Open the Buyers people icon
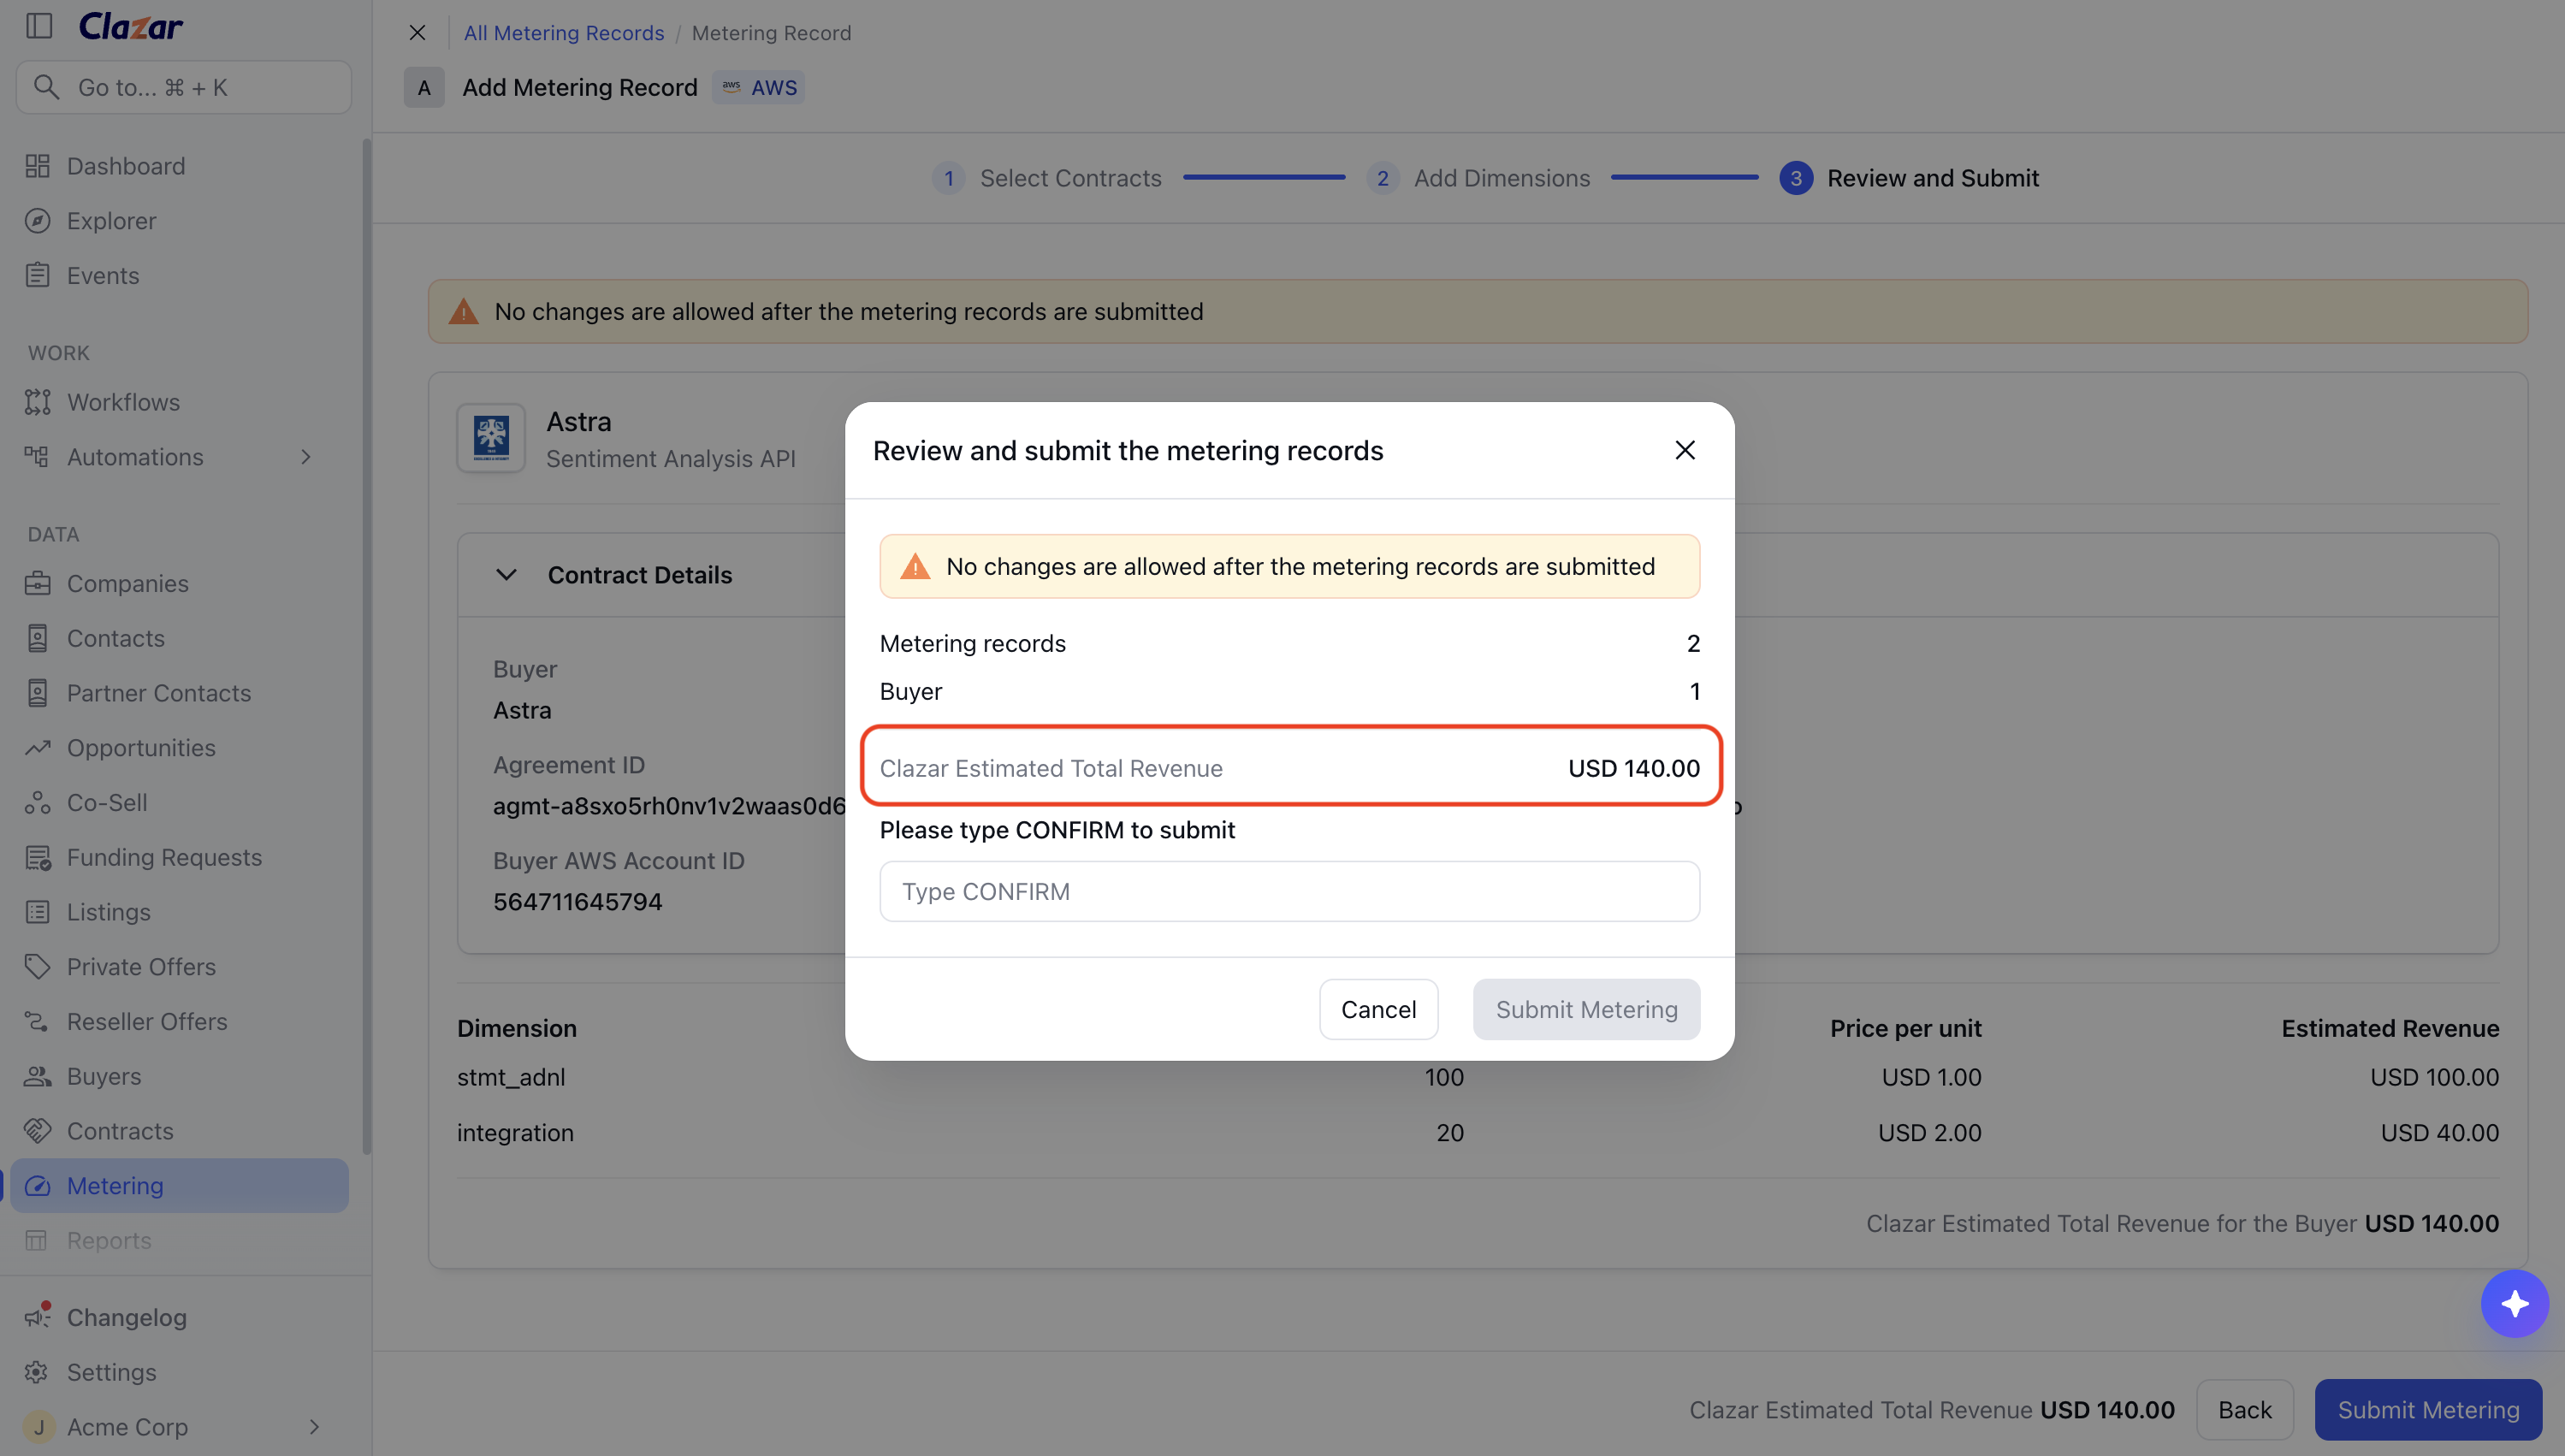2565x1456 pixels. click(x=38, y=1076)
